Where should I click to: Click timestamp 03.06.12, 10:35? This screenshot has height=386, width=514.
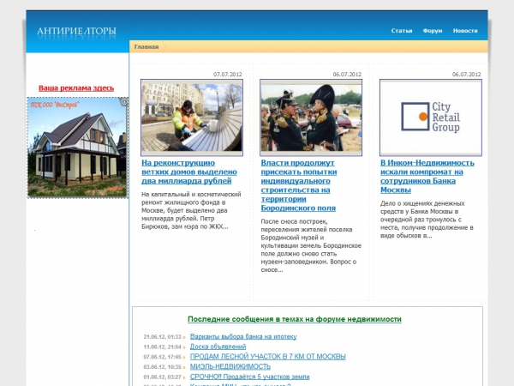tap(162, 366)
